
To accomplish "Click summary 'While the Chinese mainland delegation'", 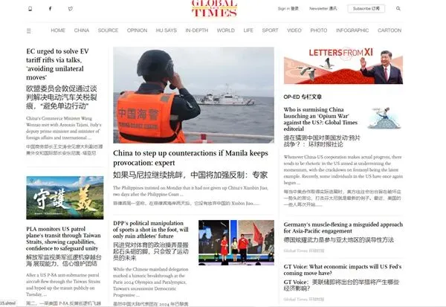I will (x=151, y=282).
